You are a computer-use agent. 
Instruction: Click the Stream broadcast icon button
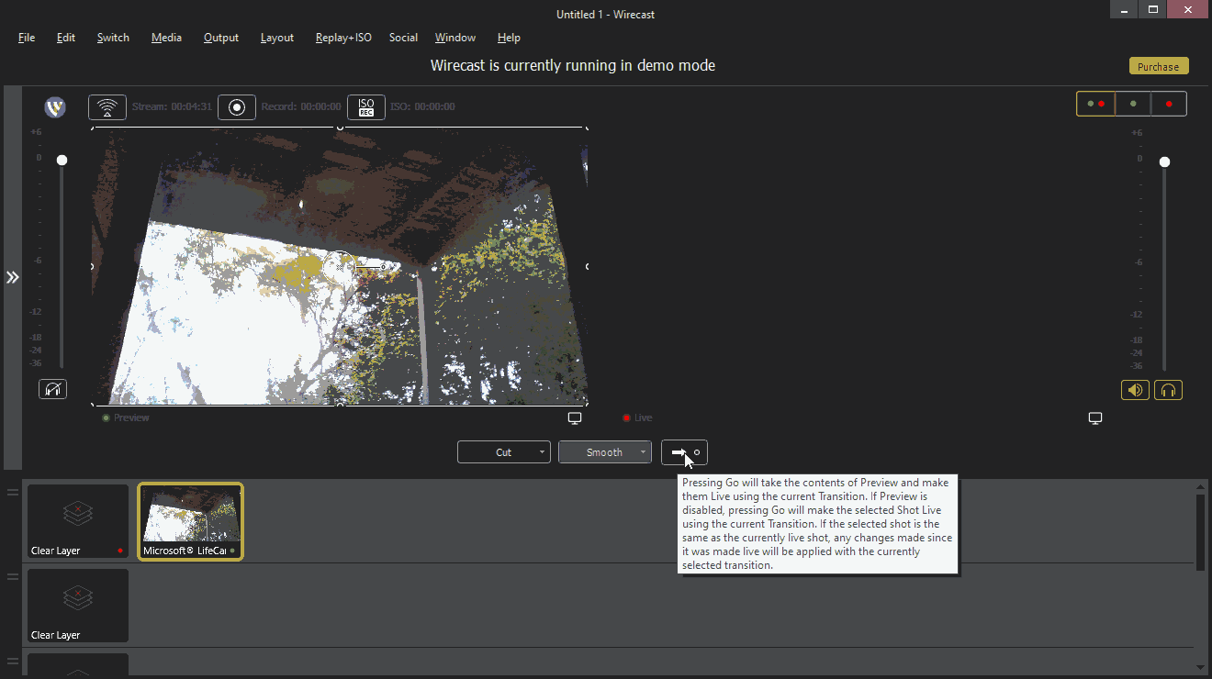tap(107, 107)
